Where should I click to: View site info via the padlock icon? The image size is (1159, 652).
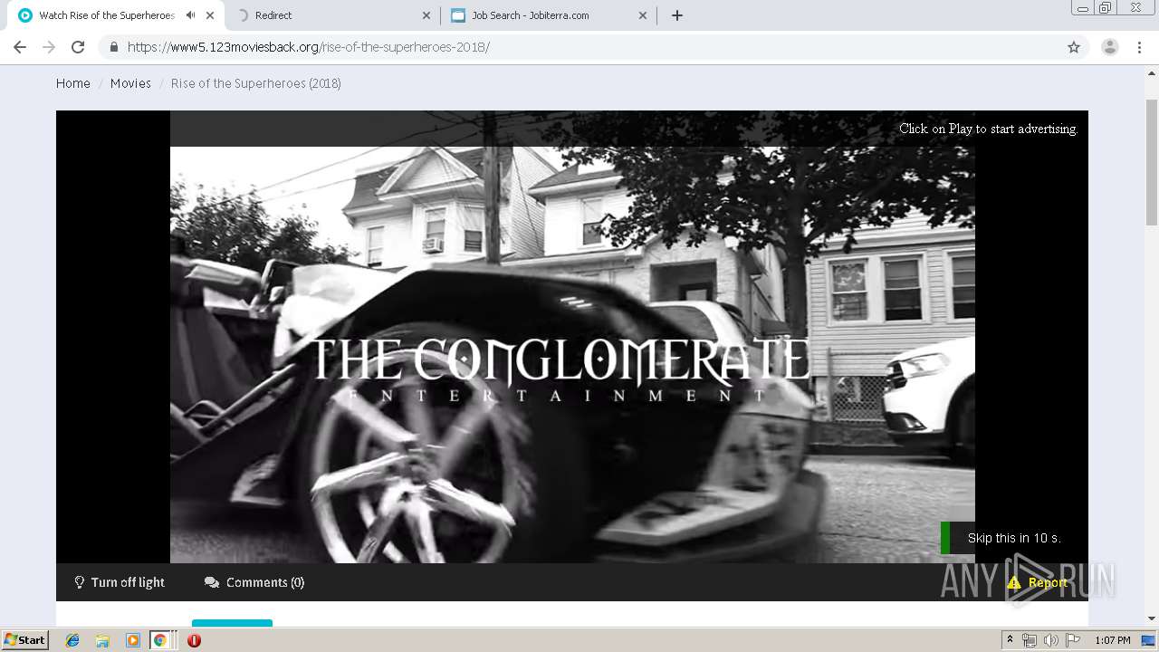pos(113,47)
